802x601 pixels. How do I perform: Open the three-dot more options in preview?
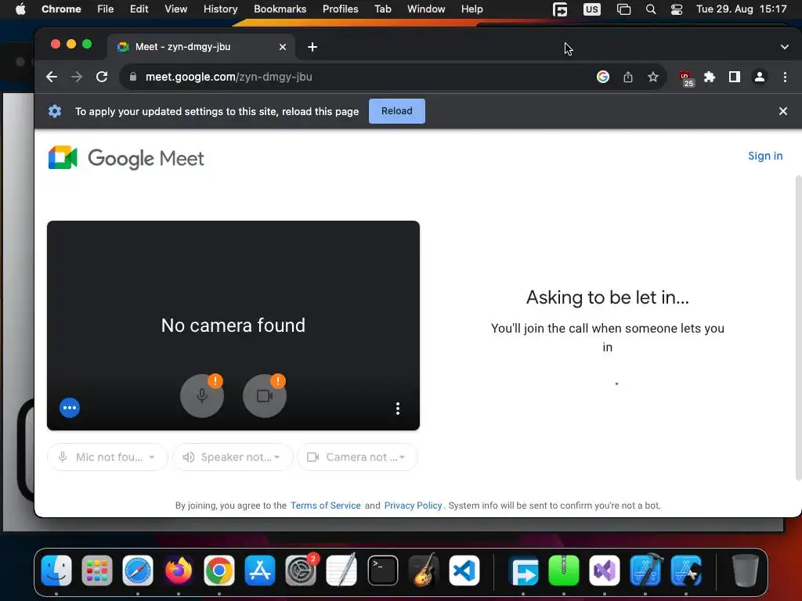[x=397, y=408]
